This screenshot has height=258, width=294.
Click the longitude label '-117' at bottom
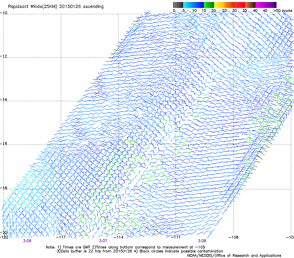(61, 237)
